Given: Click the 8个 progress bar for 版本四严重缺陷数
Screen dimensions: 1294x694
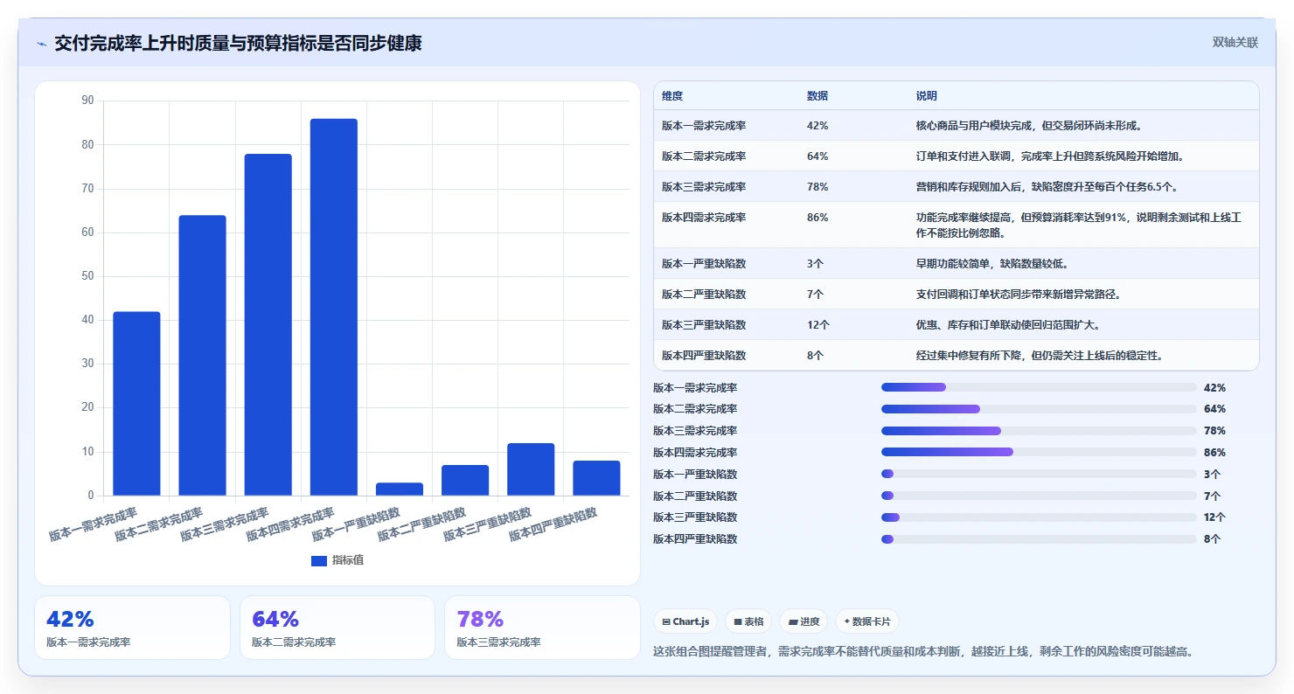Looking at the screenshot, I should 1039,539.
